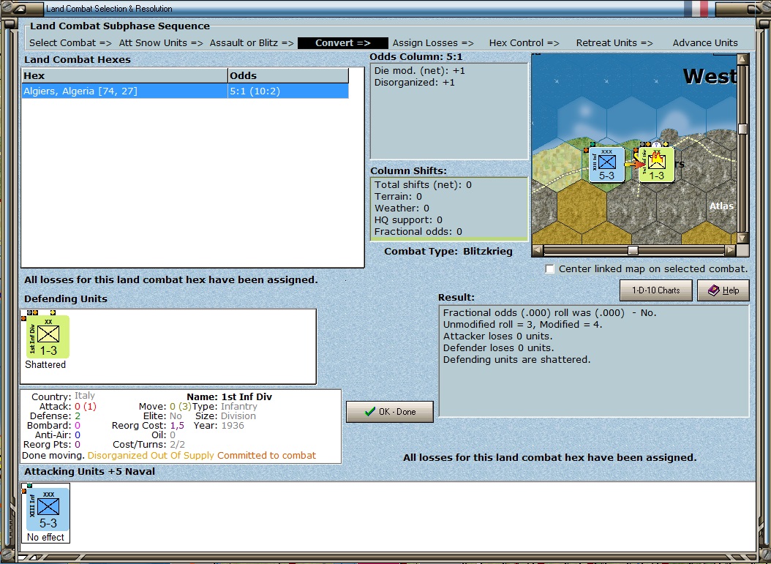Click the Total shifts (net): 0 line
771x564 pixels.
coord(423,185)
